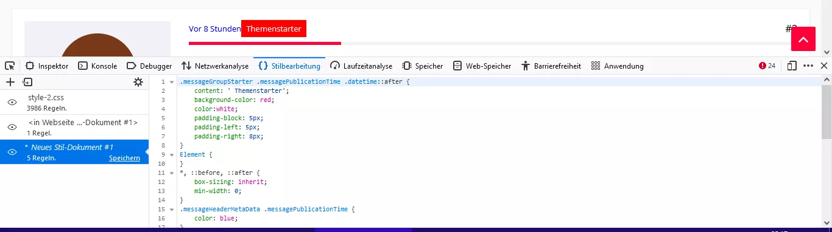Switch to the Konsole tab
Image resolution: width=832 pixels, height=232 pixels.
[97, 66]
